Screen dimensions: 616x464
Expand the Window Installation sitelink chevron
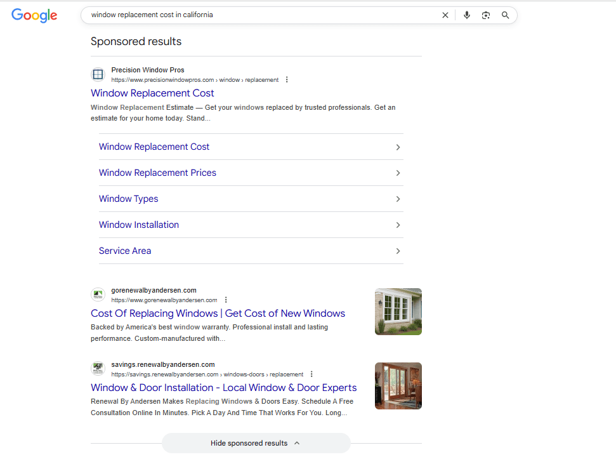click(x=398, y=225)
